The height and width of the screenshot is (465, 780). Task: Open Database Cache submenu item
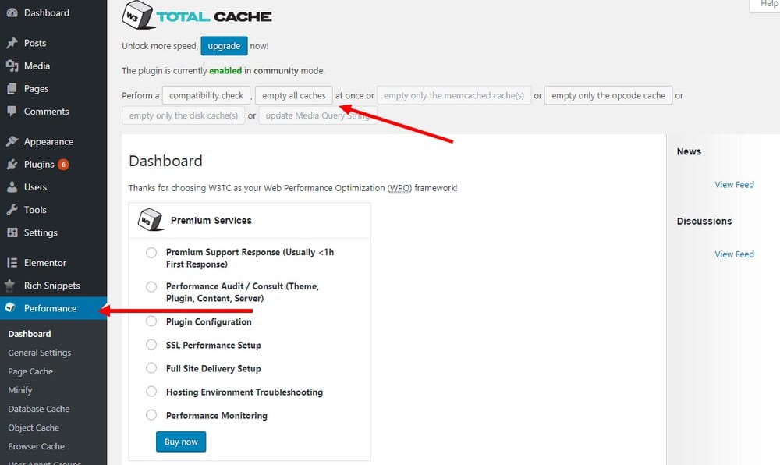[x=39, y=409]
